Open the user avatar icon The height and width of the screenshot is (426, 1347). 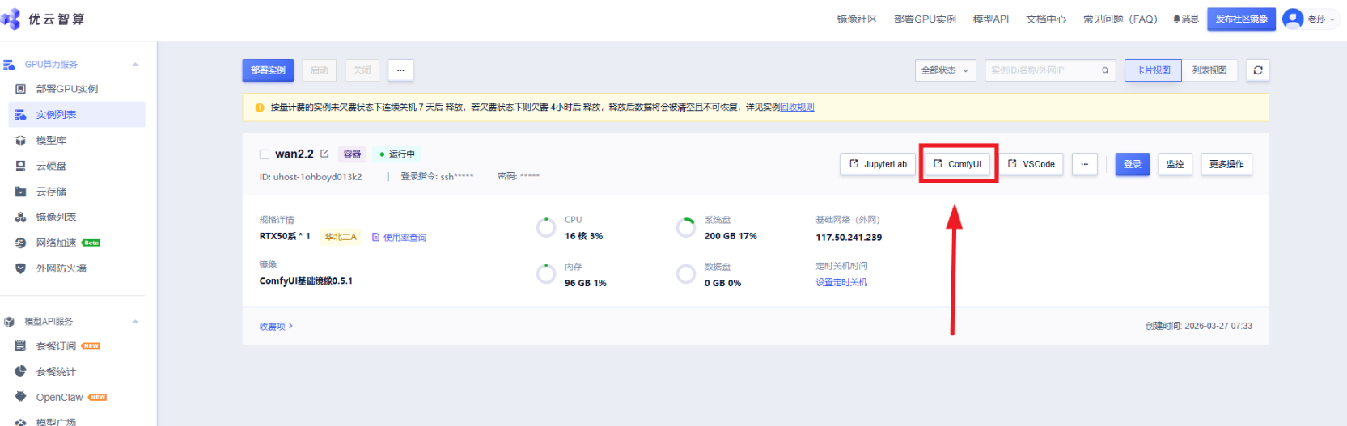[1293, 19]
